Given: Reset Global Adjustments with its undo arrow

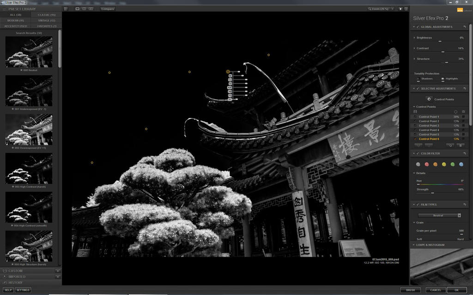Looking at the screenshot, I should 465,27.
